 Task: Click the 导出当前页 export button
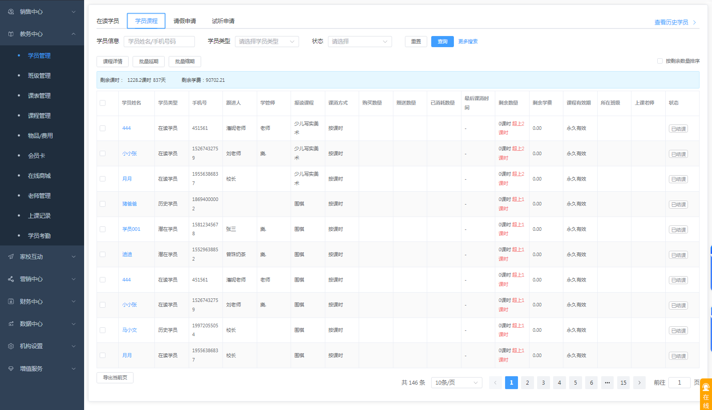[x=115, y=378]
